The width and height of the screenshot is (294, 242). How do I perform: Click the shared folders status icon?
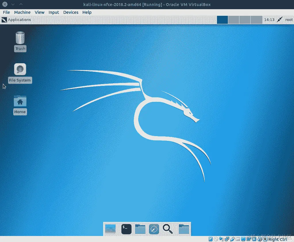tap(238, 239)
